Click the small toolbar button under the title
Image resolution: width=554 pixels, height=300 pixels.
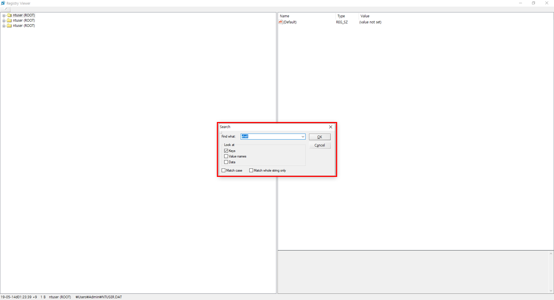point(6,9)
